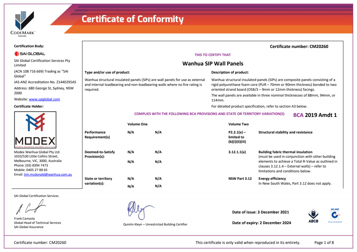The height and width of the screenshot is (252, 357).
Task: Click the SAI Global logo
Action: pyautogui.click(x=30, y=54)
